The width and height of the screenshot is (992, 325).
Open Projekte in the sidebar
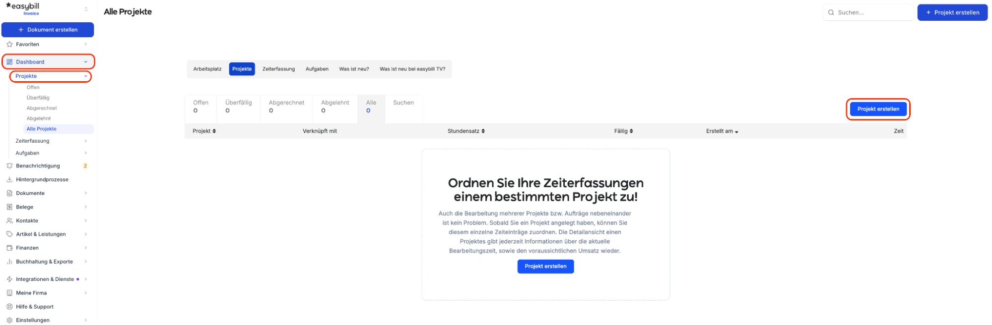coord(26,76)
